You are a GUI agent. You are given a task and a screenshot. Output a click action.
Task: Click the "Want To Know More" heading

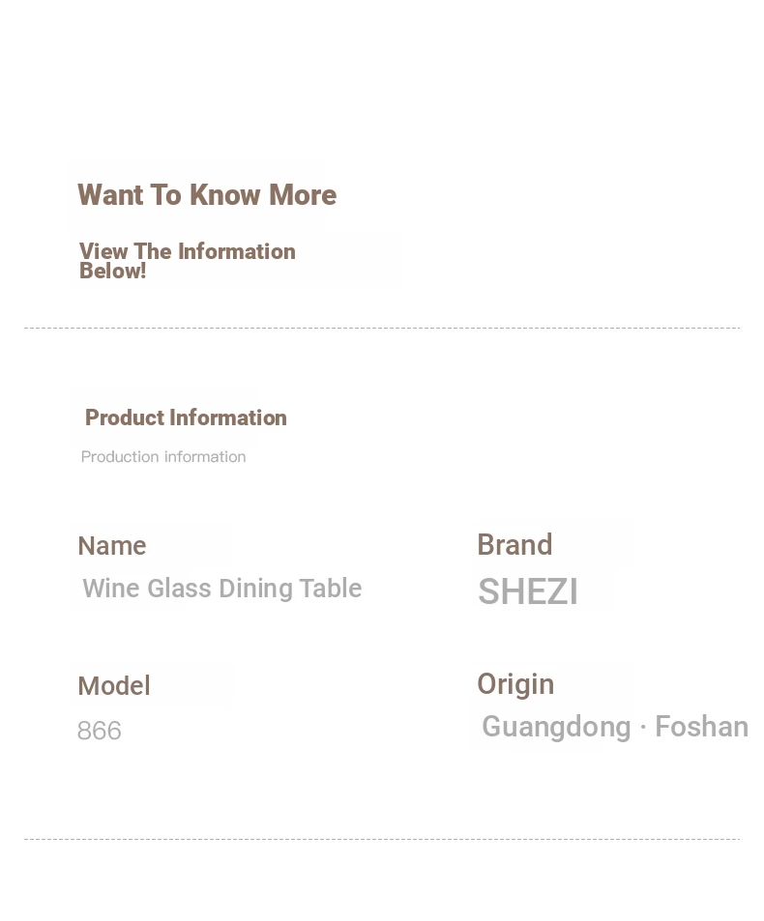click(x=207, y=194)
